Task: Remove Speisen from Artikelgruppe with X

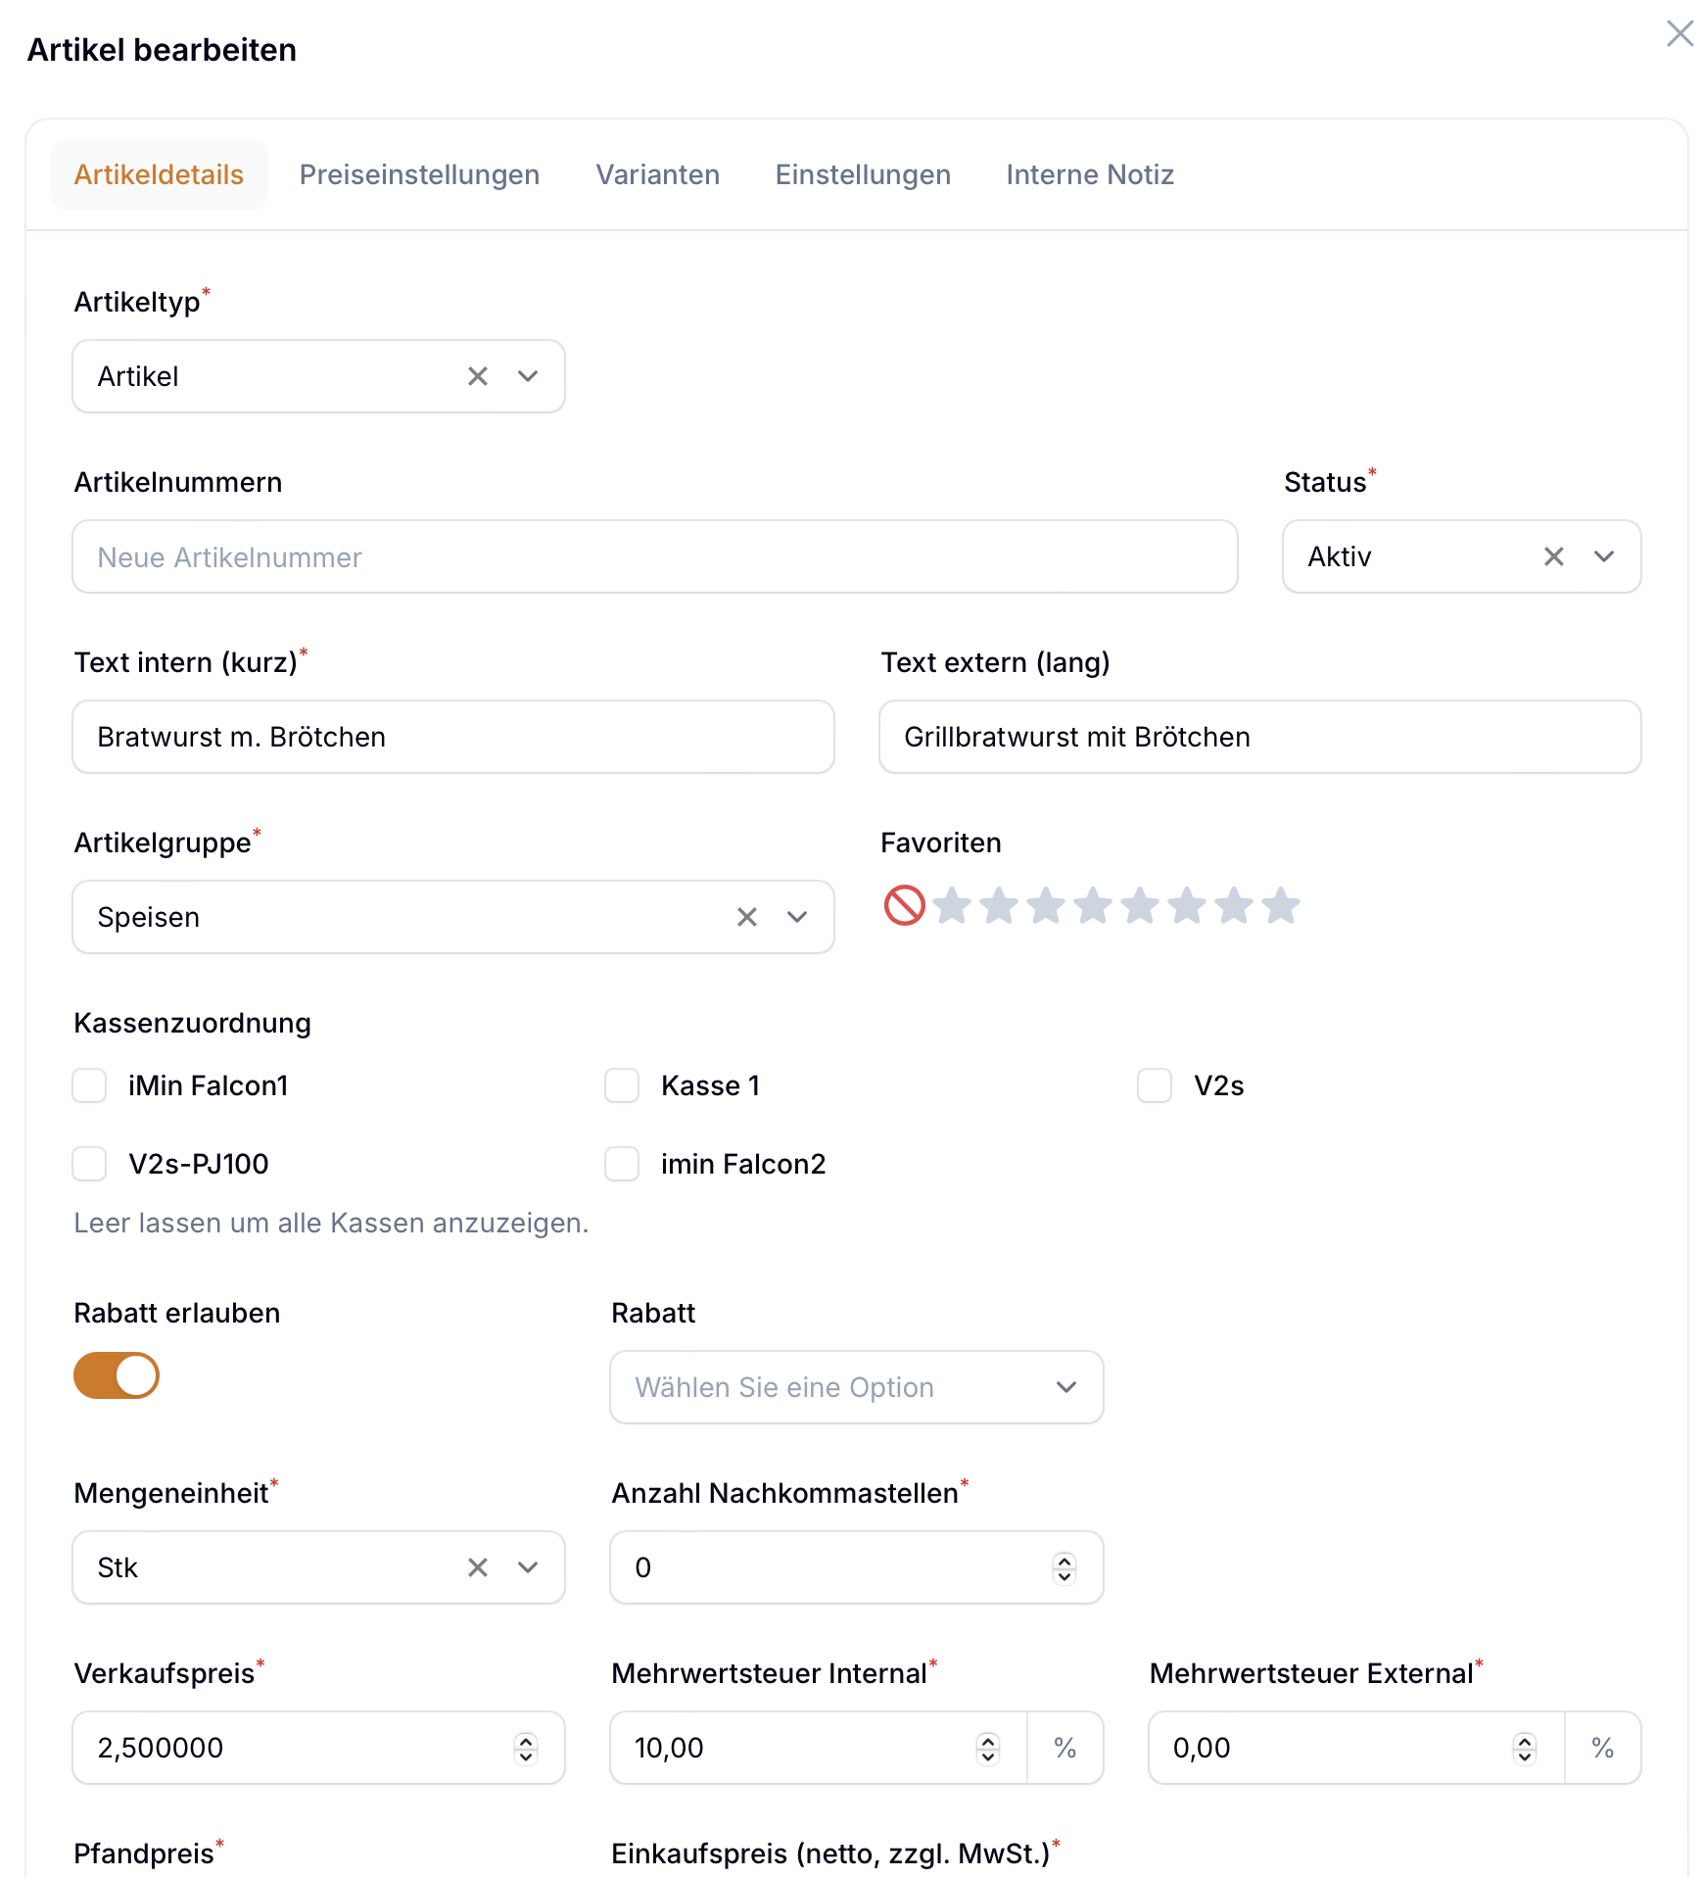Action: (x=747, y=917)
